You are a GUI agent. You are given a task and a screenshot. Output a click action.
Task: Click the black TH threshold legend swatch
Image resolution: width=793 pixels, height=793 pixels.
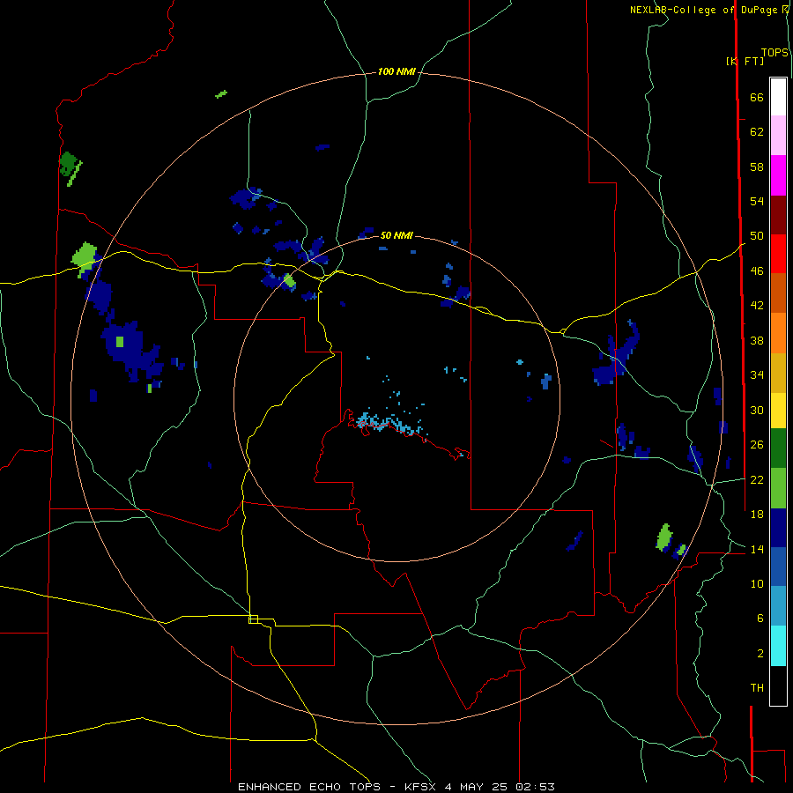[x=778, y=686]
